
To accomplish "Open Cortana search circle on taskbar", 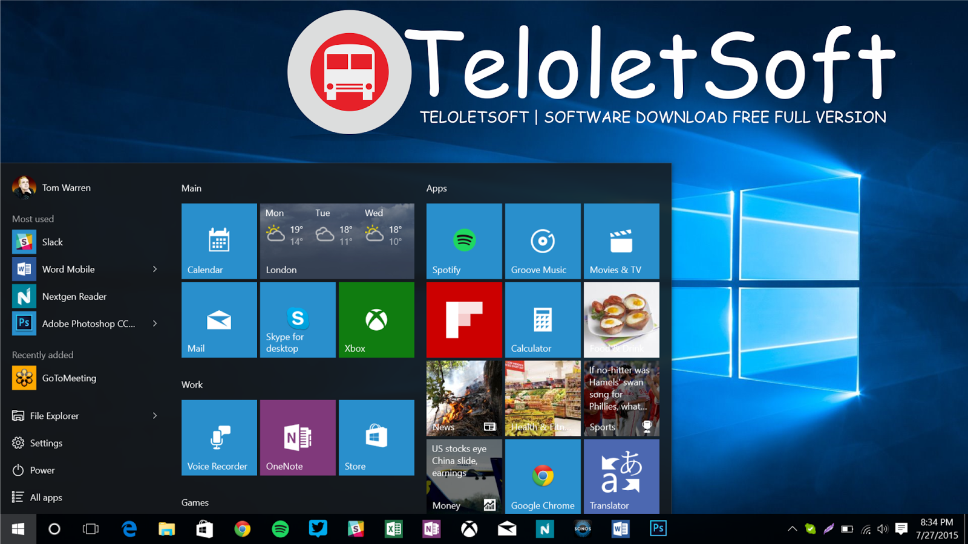I will [54, 529].
